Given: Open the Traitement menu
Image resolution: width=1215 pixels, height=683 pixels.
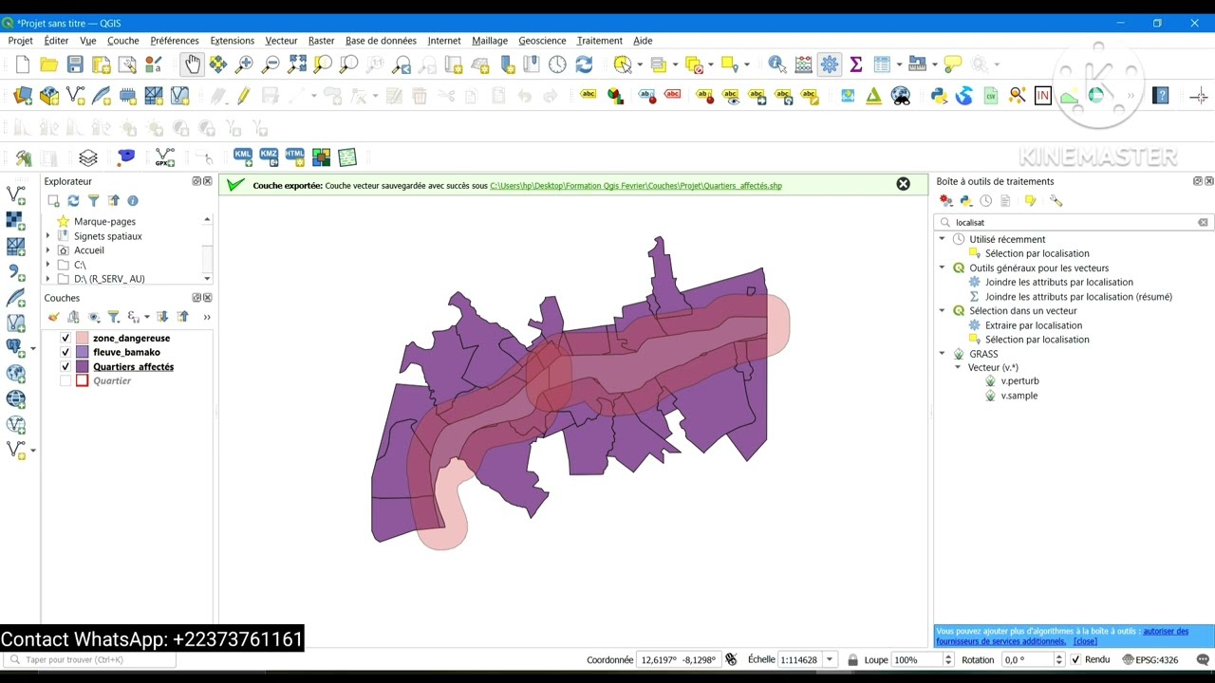Looking at the screenshot, I should click(x=599, y=41).
